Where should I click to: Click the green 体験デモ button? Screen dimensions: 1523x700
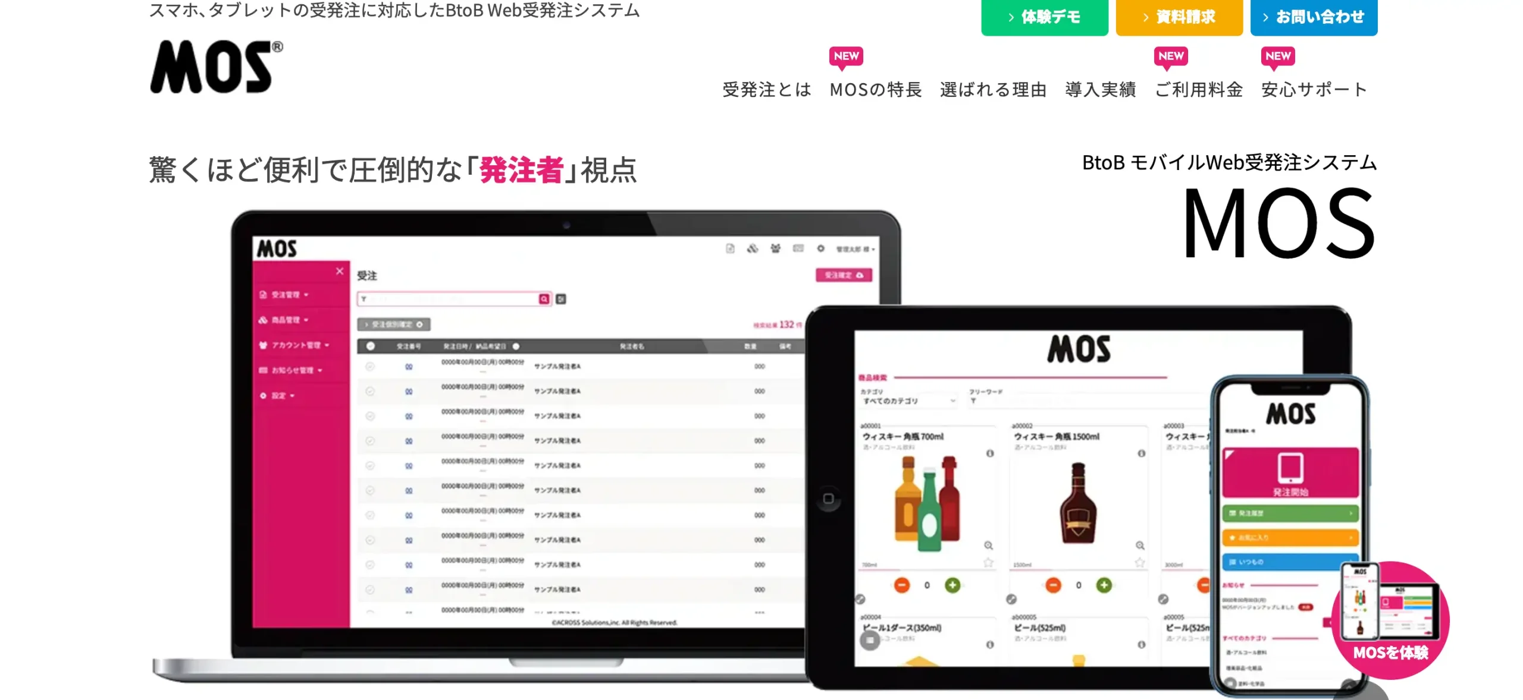point(1044,17)
